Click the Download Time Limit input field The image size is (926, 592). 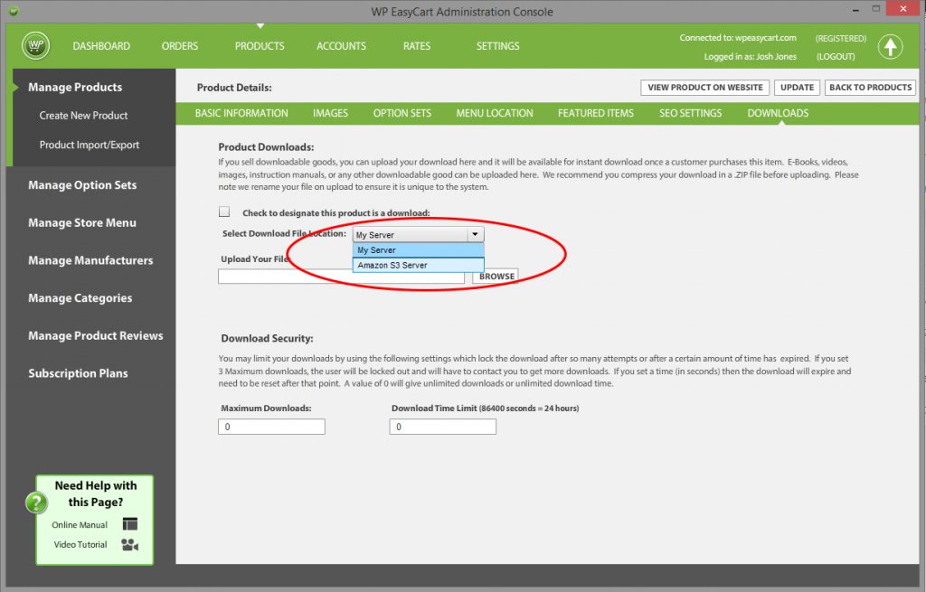coord(443,427)
